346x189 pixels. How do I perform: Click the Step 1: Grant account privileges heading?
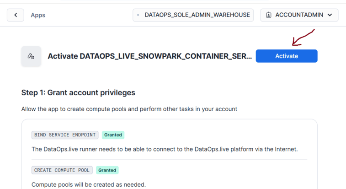click(78, 92)
